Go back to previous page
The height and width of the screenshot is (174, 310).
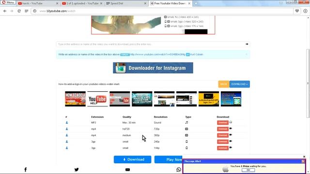click(x=5, y=11)
